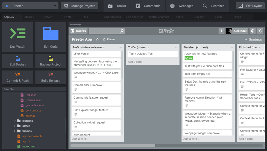This screenshot has height=151, width=267.
Task: Open the index.ts file
Action: tap(30, 115)
